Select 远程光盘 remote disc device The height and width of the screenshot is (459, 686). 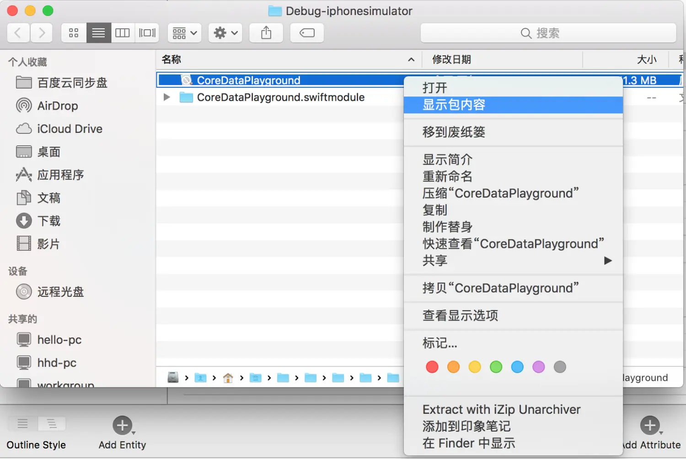(50, 292)
